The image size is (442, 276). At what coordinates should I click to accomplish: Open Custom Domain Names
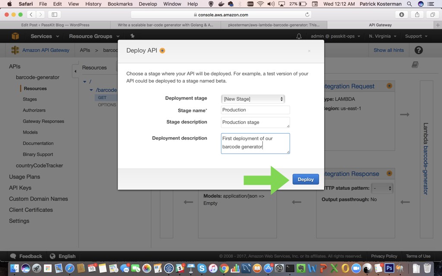pos(38,199)
